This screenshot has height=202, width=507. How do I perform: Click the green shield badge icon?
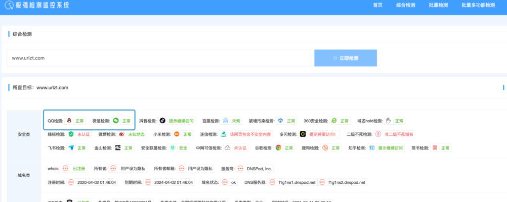click(x=71, y=134)
